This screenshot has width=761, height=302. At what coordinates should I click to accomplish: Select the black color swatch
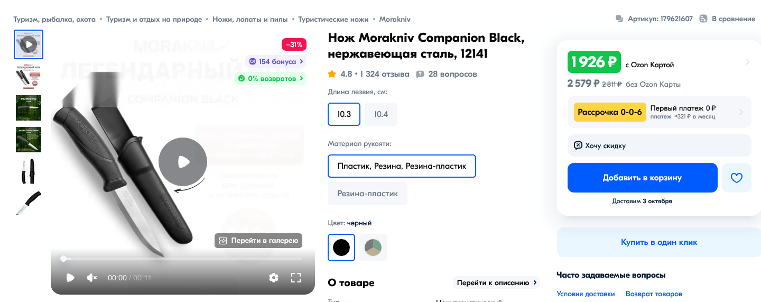(x=341, y=248)
